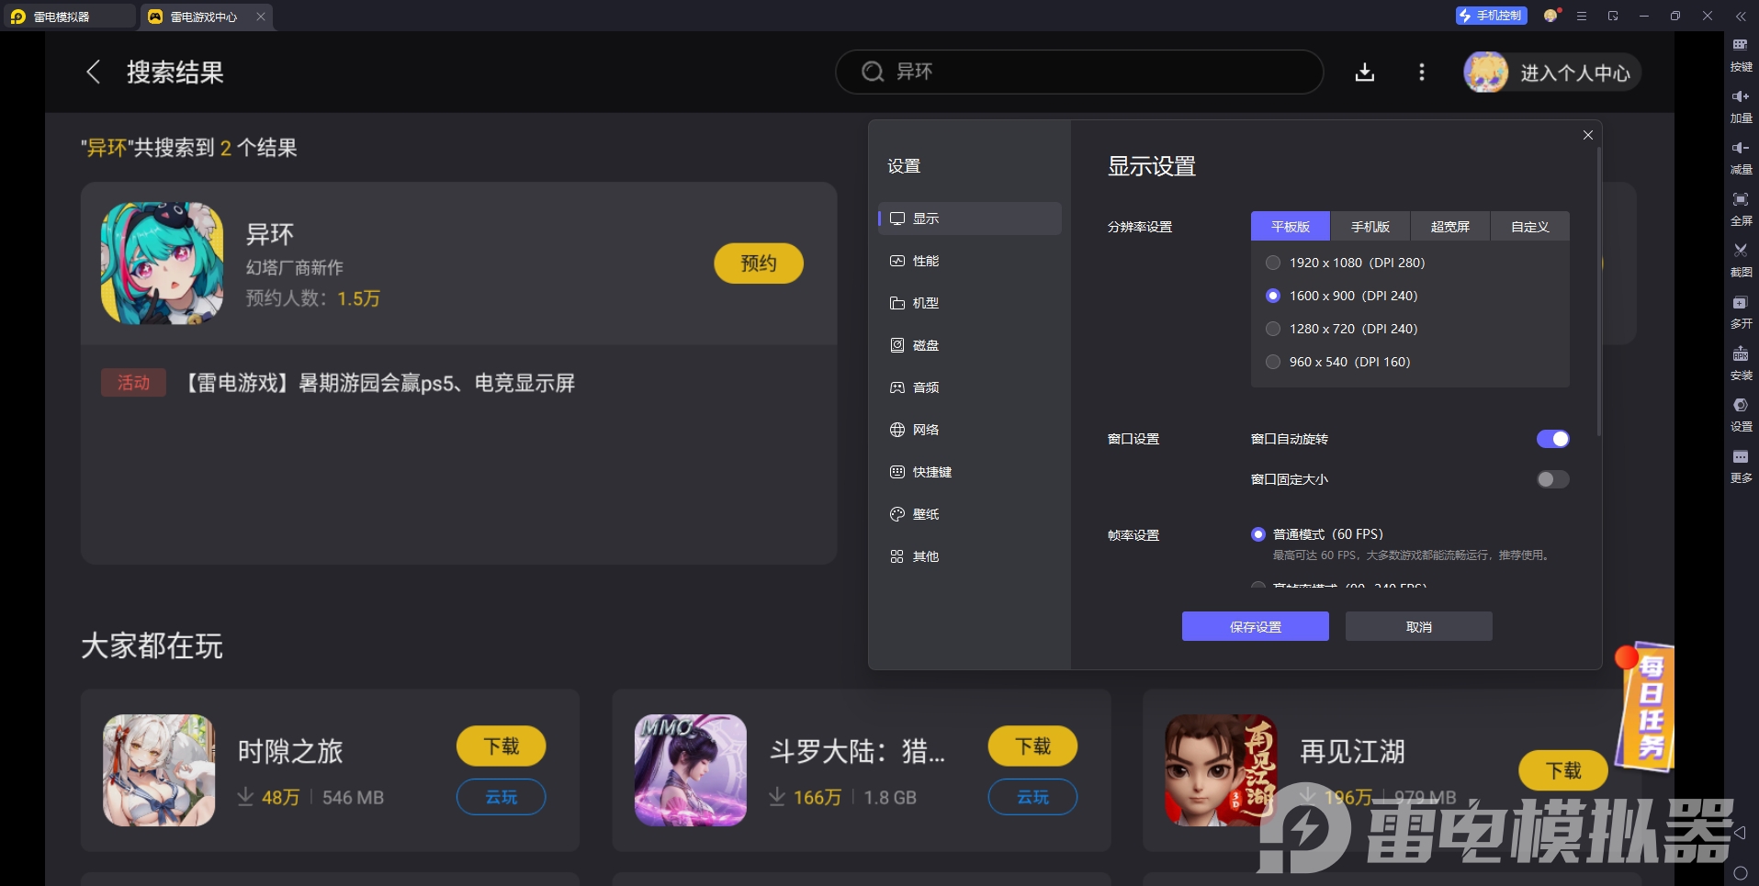Download 时隙之旅 game
This screenshot has width=1759, height=886.
point(502,746)
